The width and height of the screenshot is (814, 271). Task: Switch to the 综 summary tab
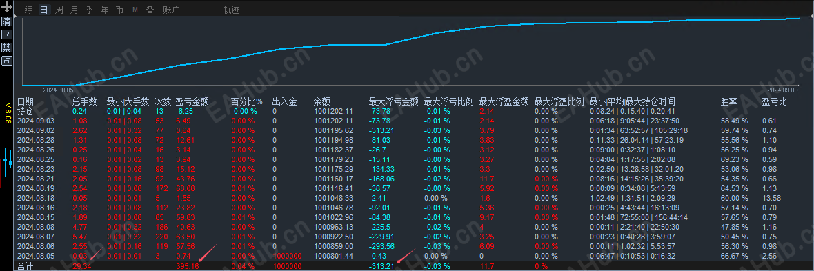pyautogui.click(x=28, y=10)
